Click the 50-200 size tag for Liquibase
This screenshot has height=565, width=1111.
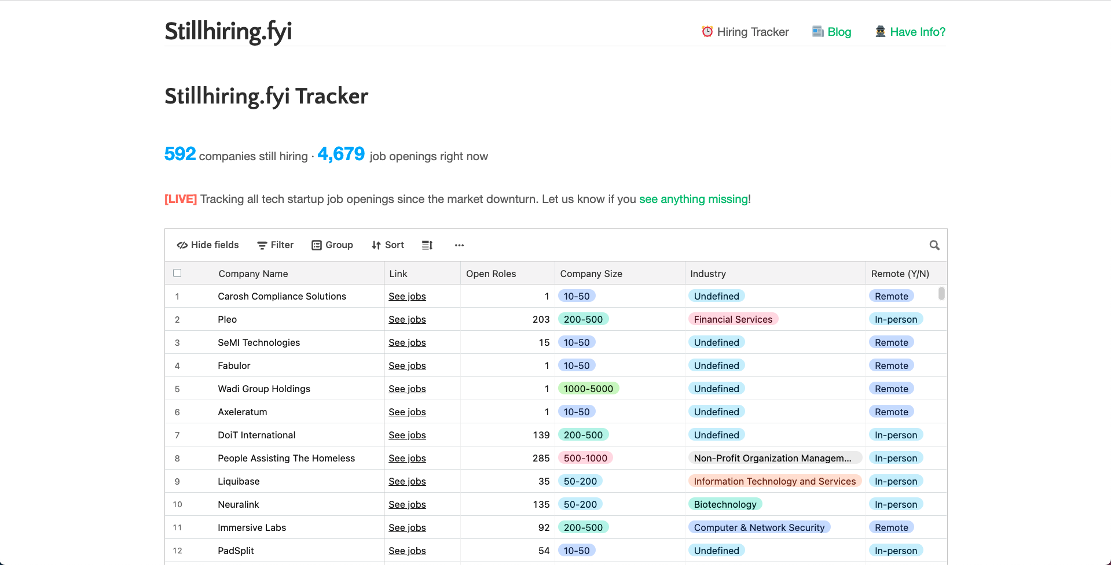580,481
